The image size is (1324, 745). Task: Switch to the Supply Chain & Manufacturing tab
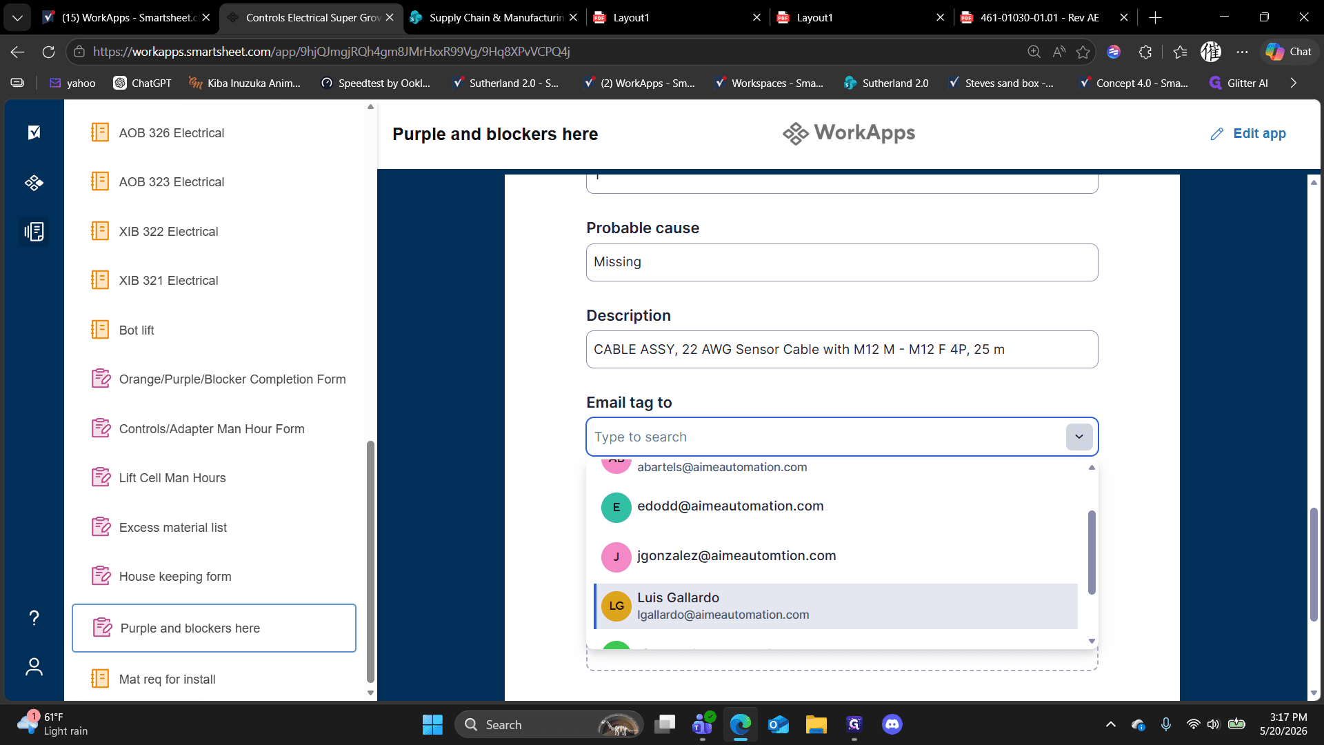(x=494, y=17)
